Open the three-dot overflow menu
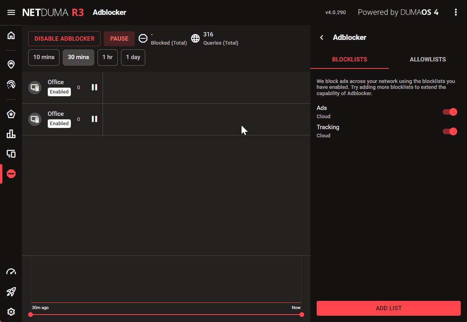This screenshot has width=467, height=322. [456, 13]
